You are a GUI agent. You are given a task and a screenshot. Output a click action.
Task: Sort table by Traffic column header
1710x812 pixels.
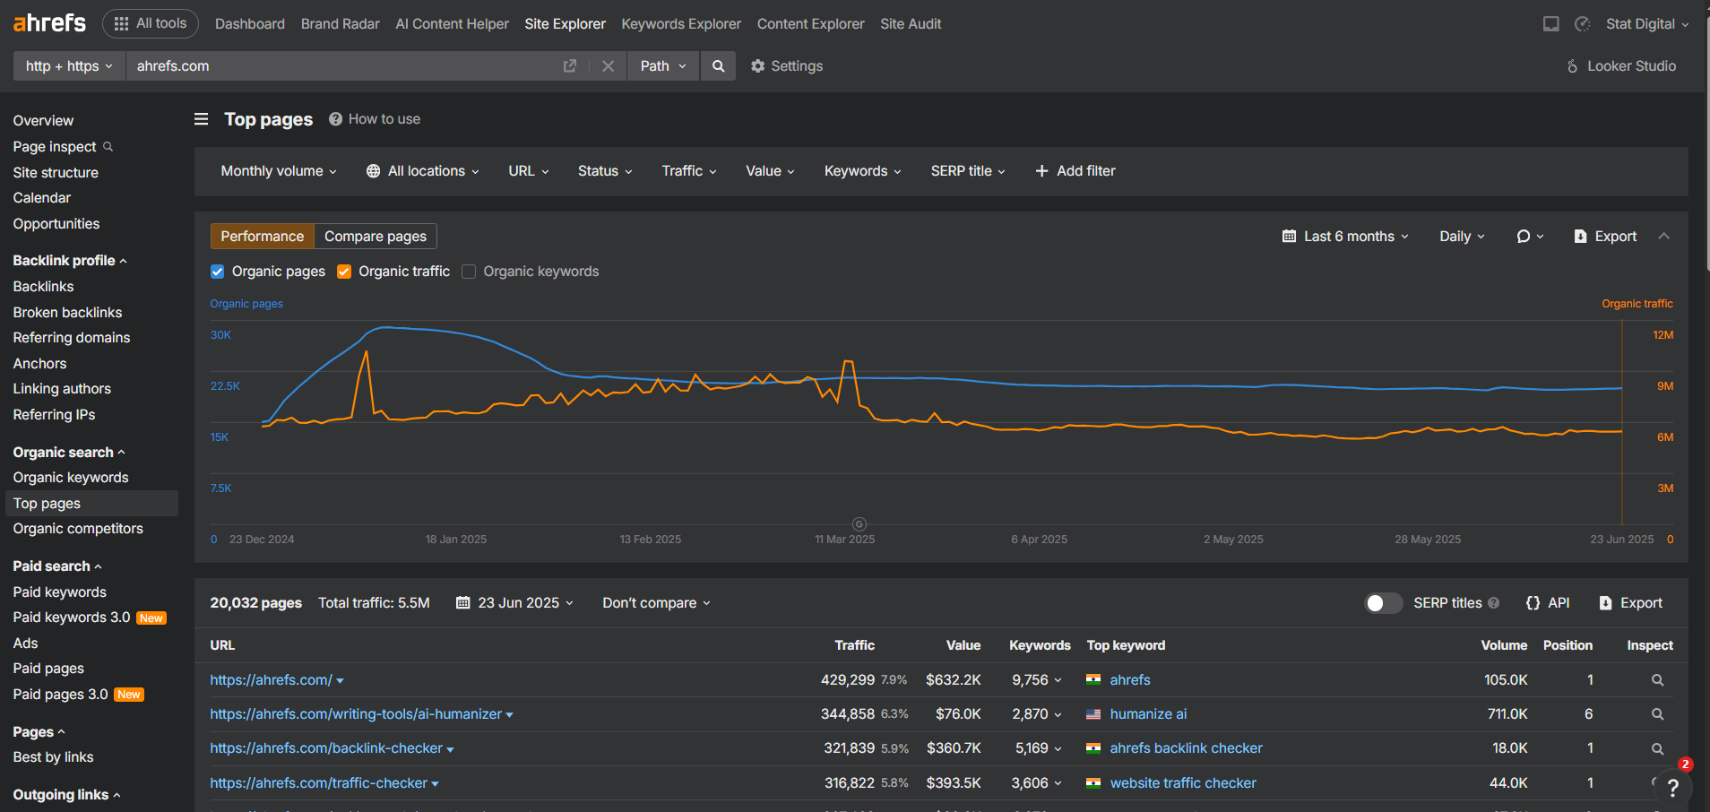[x=855, y=645]
